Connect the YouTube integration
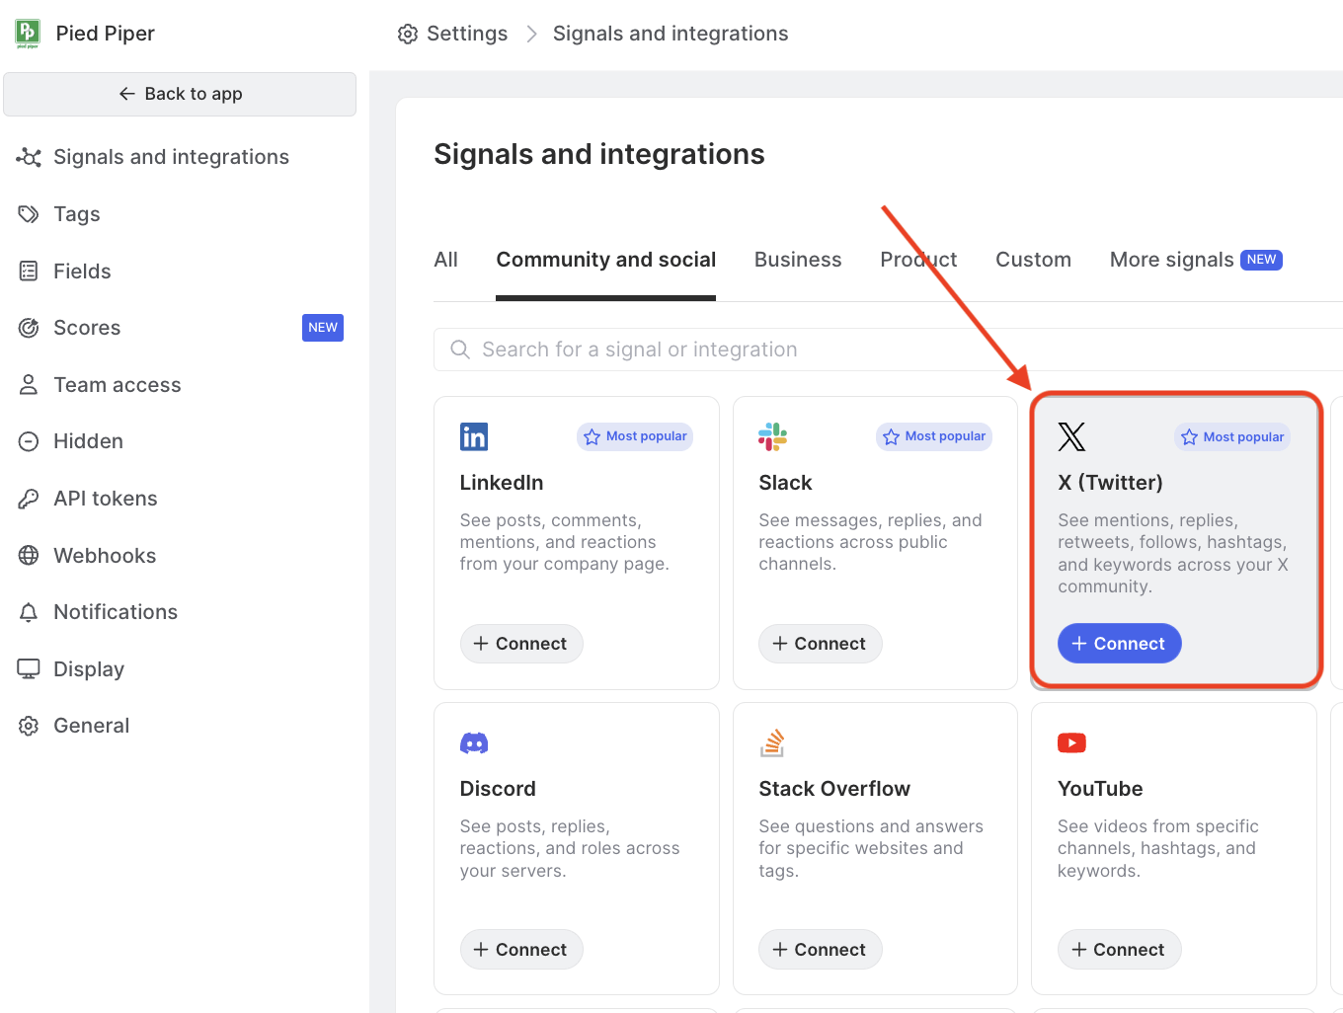 pyautogui.click(x=1119, y=950)
